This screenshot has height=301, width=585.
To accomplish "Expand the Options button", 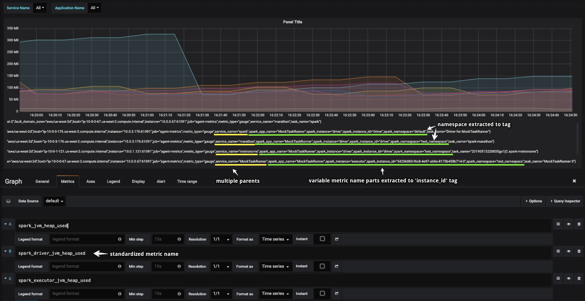I will [533, 201].
